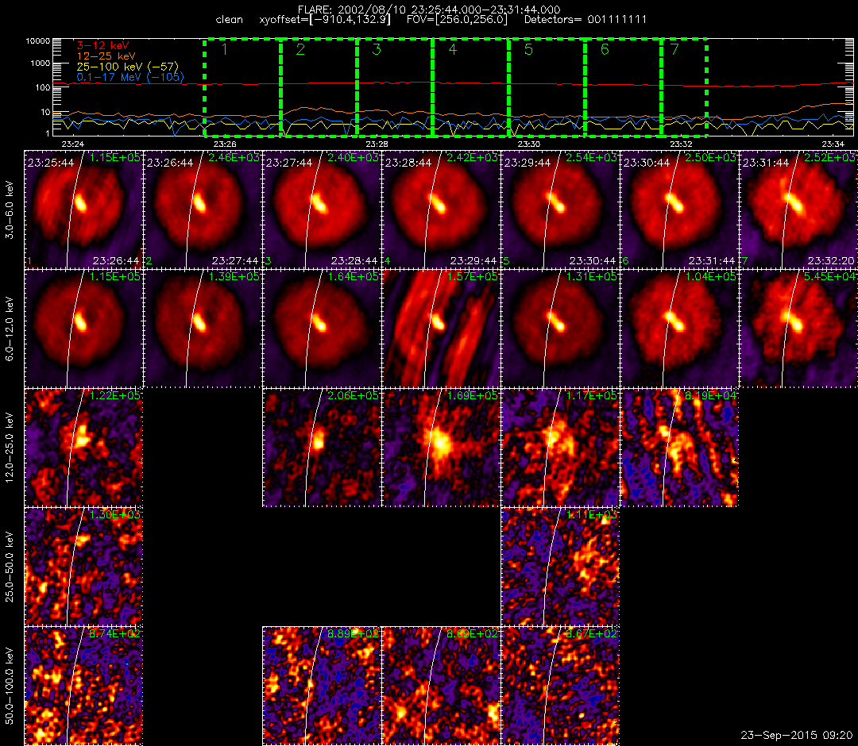The image size is (858, 746).
Task: Click interval number 5 in the light curve plot
Action: [x=528, y=49]
